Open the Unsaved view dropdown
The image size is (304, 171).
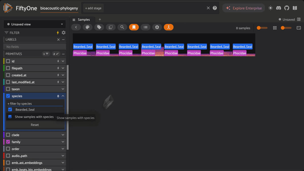(34, 24)
